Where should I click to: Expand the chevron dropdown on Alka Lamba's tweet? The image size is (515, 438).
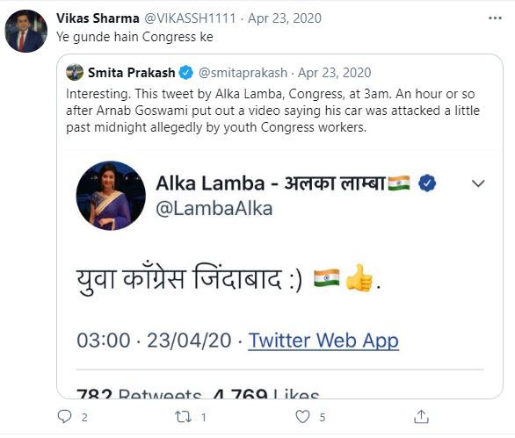pos(478,183)
